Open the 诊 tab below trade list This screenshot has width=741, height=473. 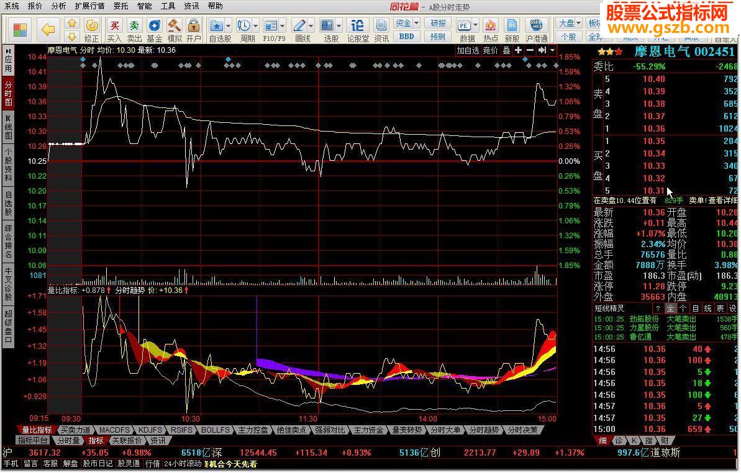619,441
